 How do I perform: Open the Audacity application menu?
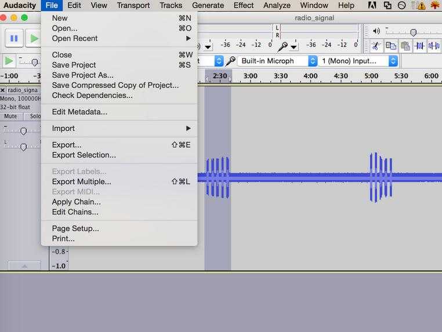coord(20,5)
